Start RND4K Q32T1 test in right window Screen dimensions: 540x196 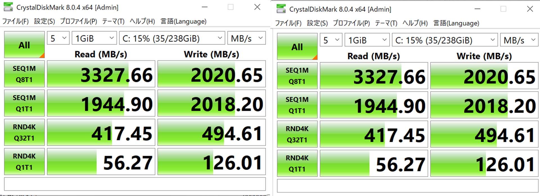tap(297, 134)
